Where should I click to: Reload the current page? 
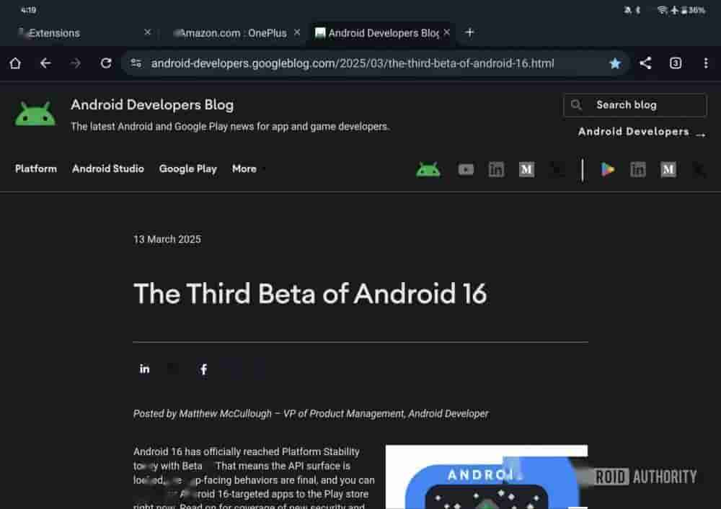click(106, 63)
